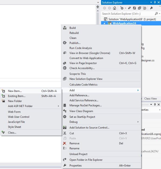Select Class... in Add submenu

31,133
